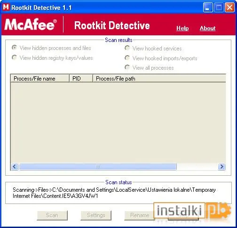Click the horizontal scrollbar left arrow

pos(15,166)
